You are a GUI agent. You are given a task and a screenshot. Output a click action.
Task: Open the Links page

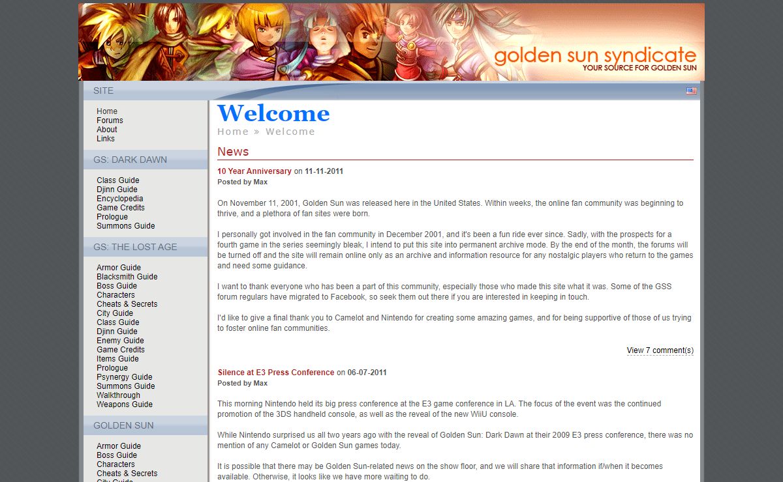point(106,139)
